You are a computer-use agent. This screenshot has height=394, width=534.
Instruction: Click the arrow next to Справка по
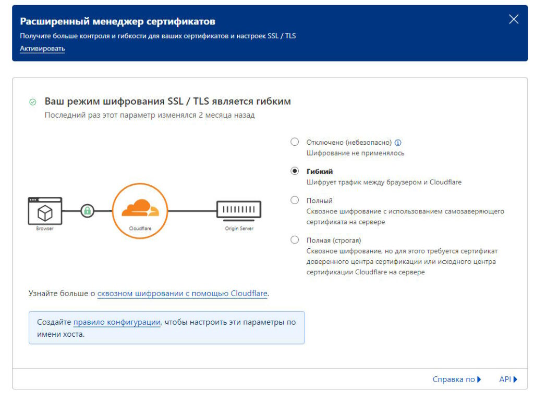pos(479,379)
